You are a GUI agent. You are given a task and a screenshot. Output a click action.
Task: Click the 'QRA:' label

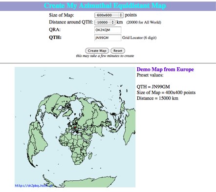click(55, 30)
